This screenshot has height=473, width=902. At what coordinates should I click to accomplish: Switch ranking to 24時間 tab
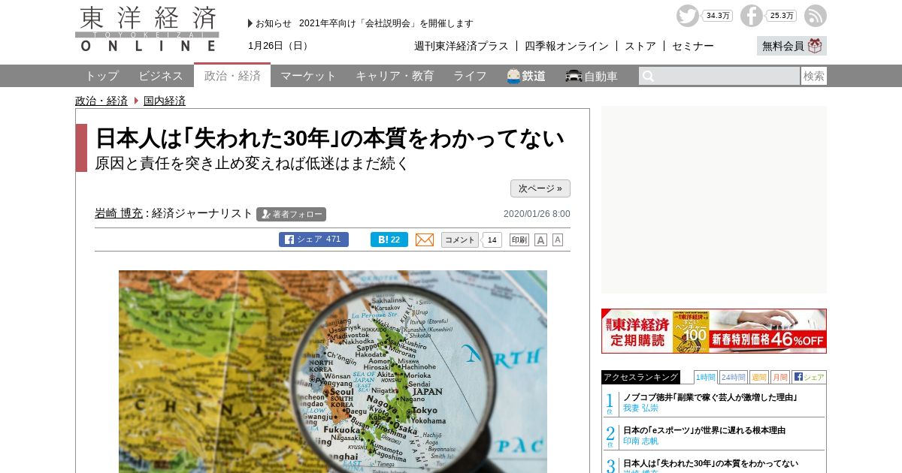(734, 377)
